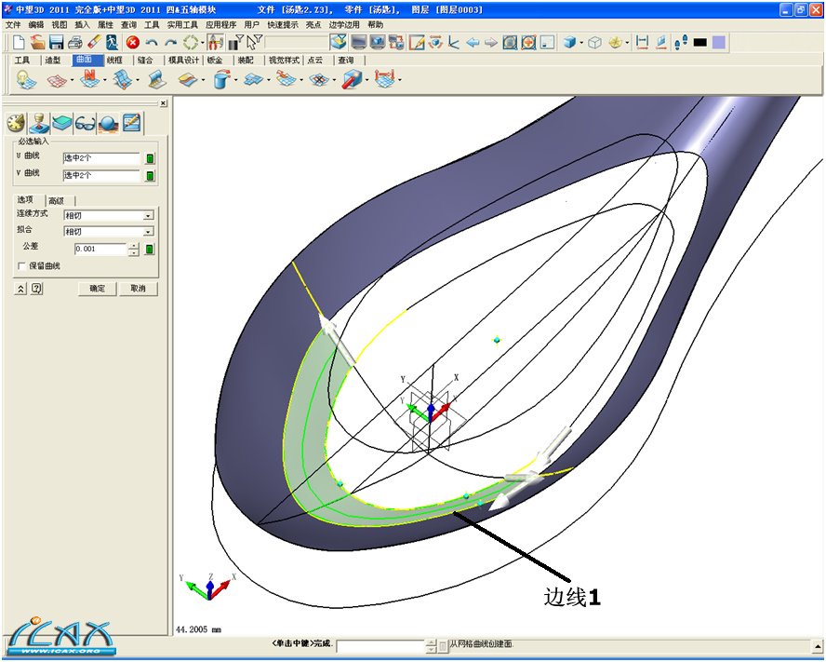Click the 取消 button
Screen dimensions: 826x662
138,289
